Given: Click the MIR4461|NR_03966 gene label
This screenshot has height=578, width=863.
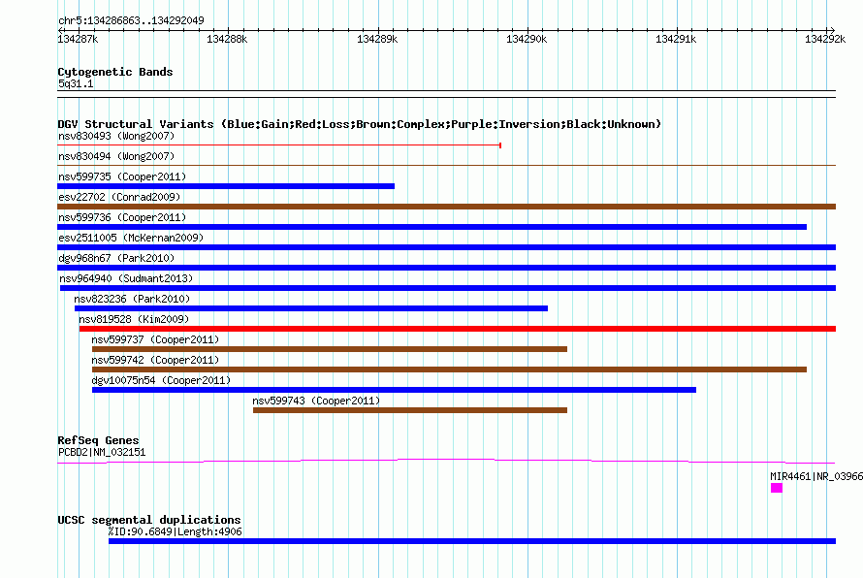Looking at the screenshot, I should [816, 477].
